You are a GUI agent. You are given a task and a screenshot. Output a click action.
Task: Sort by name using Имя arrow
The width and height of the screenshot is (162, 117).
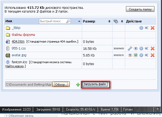79,21
